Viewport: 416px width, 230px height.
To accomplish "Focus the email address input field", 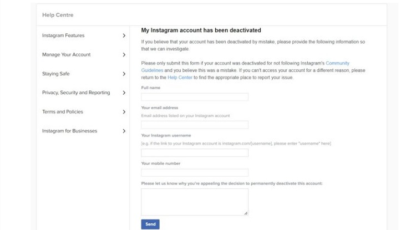I will [195, 125].
